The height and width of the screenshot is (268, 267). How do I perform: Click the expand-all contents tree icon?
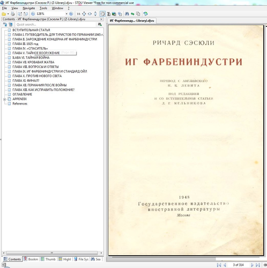click(5, 25)
